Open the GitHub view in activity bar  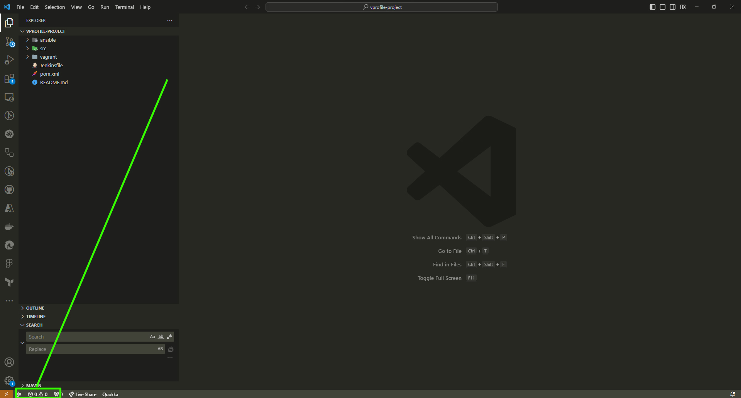[9, 190]
